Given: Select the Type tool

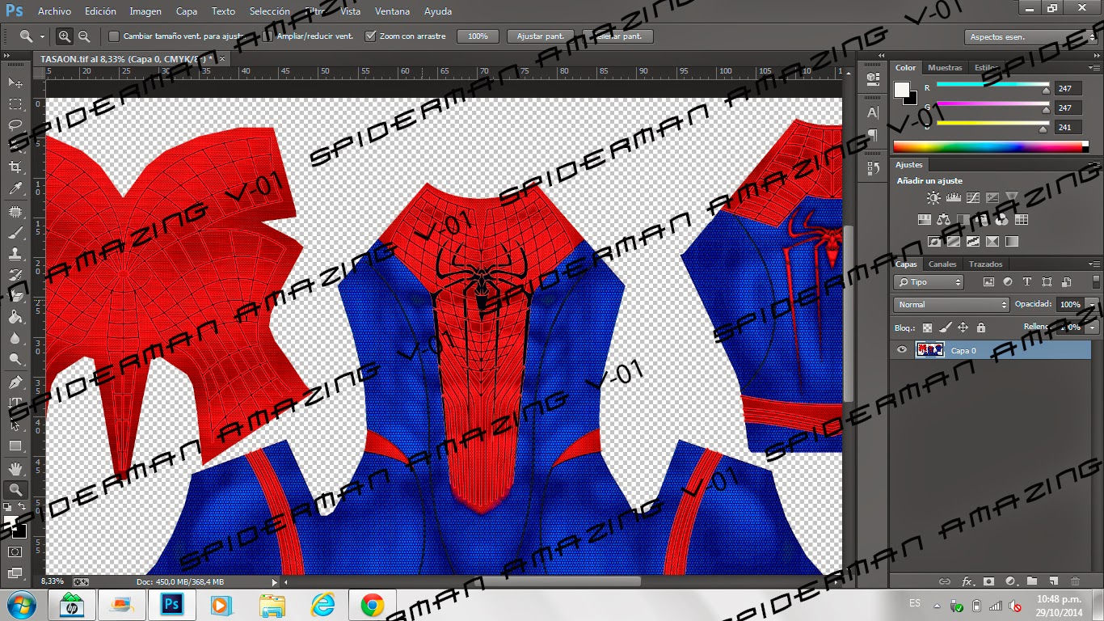Looking at the screenshot, I should click(x=15, y=403).
